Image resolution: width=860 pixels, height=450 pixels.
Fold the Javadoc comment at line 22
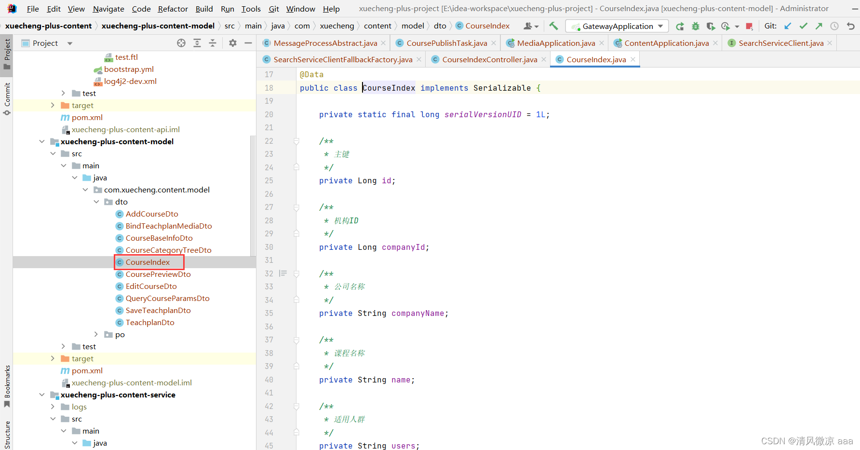click(296, 141)
